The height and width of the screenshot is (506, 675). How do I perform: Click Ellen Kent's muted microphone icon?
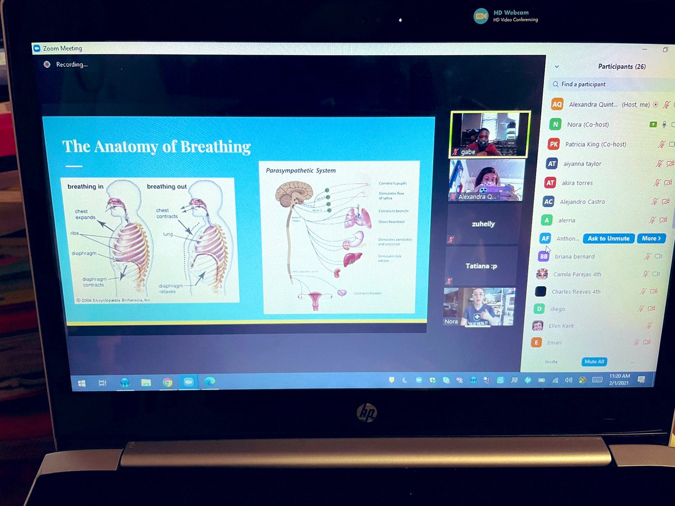click(x=649, y=326)
